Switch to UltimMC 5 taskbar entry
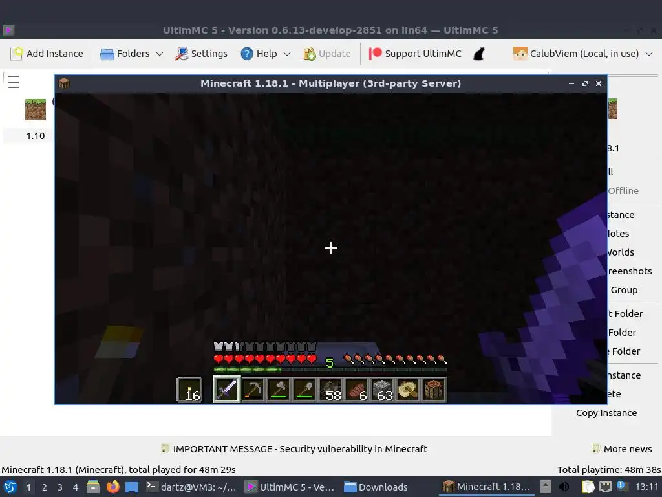 pyautogui.click(x=290, y=487)
